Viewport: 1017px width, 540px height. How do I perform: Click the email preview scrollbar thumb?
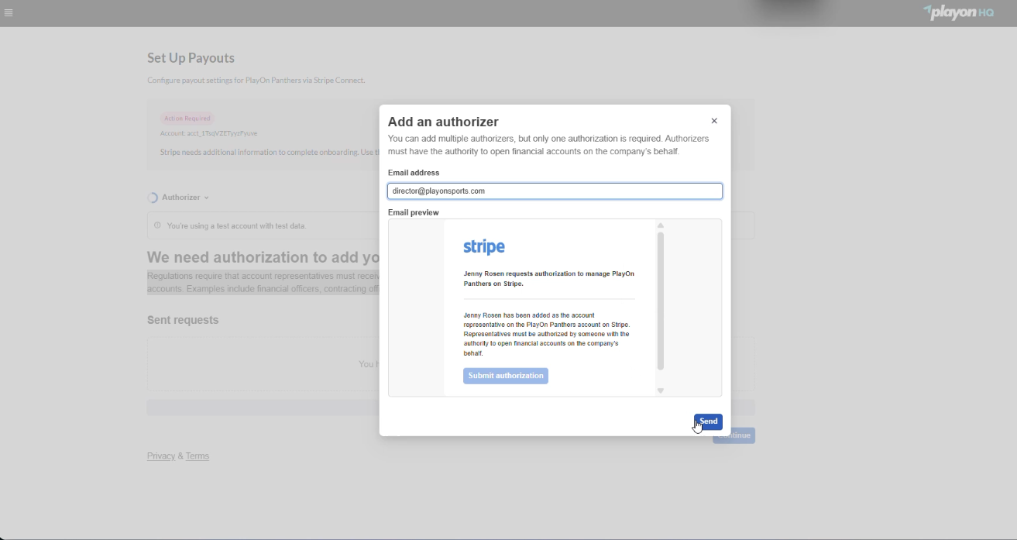click(x=661, y=301)
